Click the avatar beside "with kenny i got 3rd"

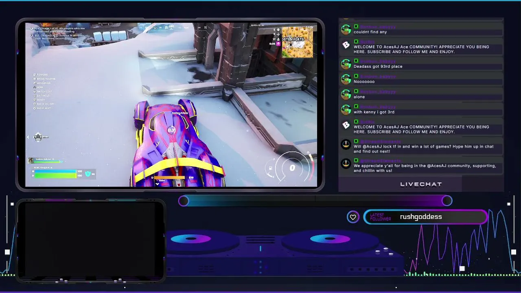pyautogui.click(x=346, y=110)
